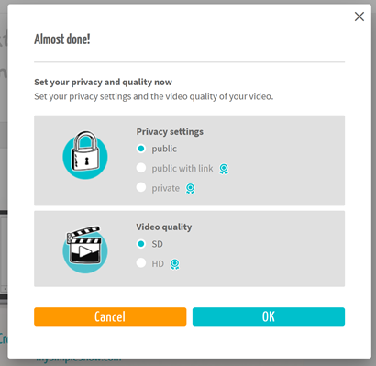This screenshot has width=376, height=366.
Task: Click the 'HD' option text label
Action: point(158,263)
